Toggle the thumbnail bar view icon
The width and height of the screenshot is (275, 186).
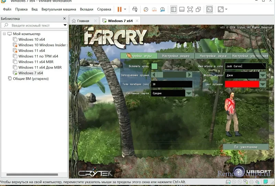182,9
